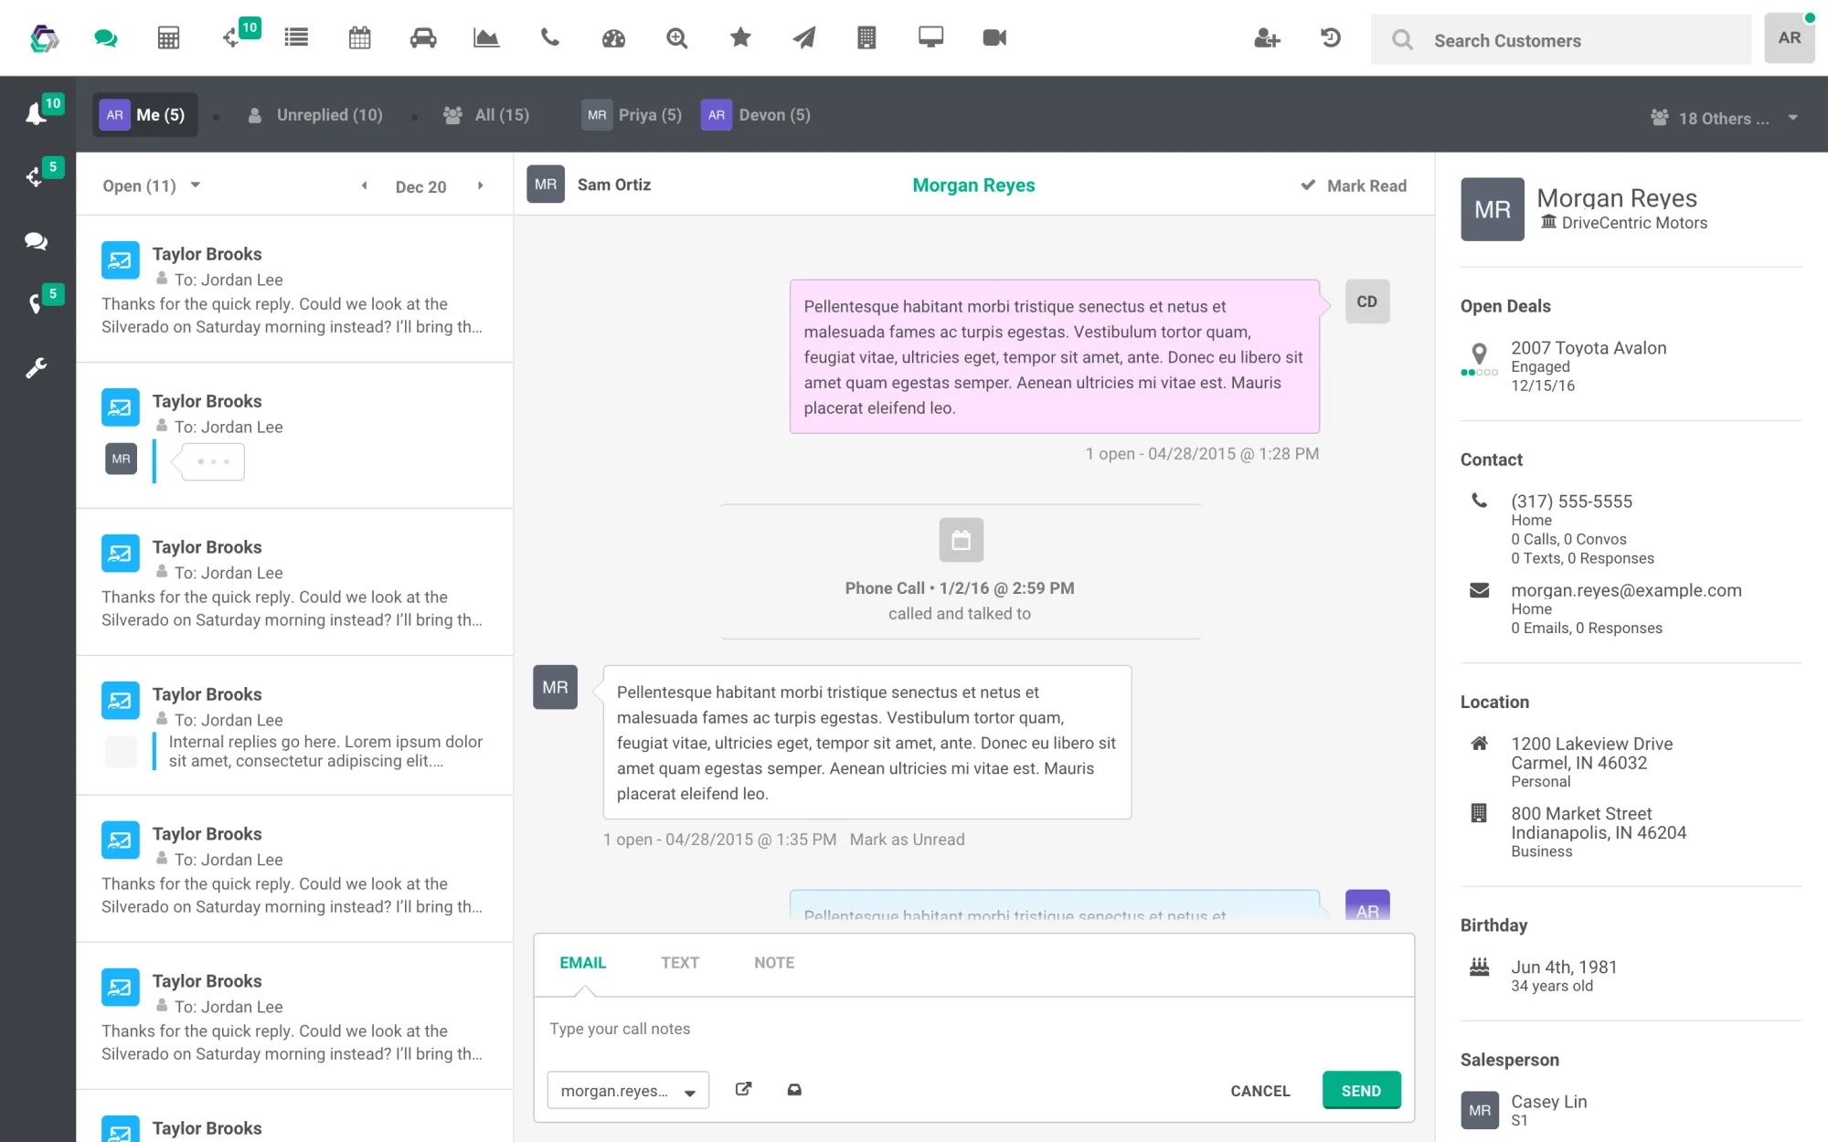Click the (317) 555-5555 phone number
Screen dimensions: 1828x1142
(1571, 502)
